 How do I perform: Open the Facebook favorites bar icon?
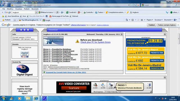click(47, 16)
